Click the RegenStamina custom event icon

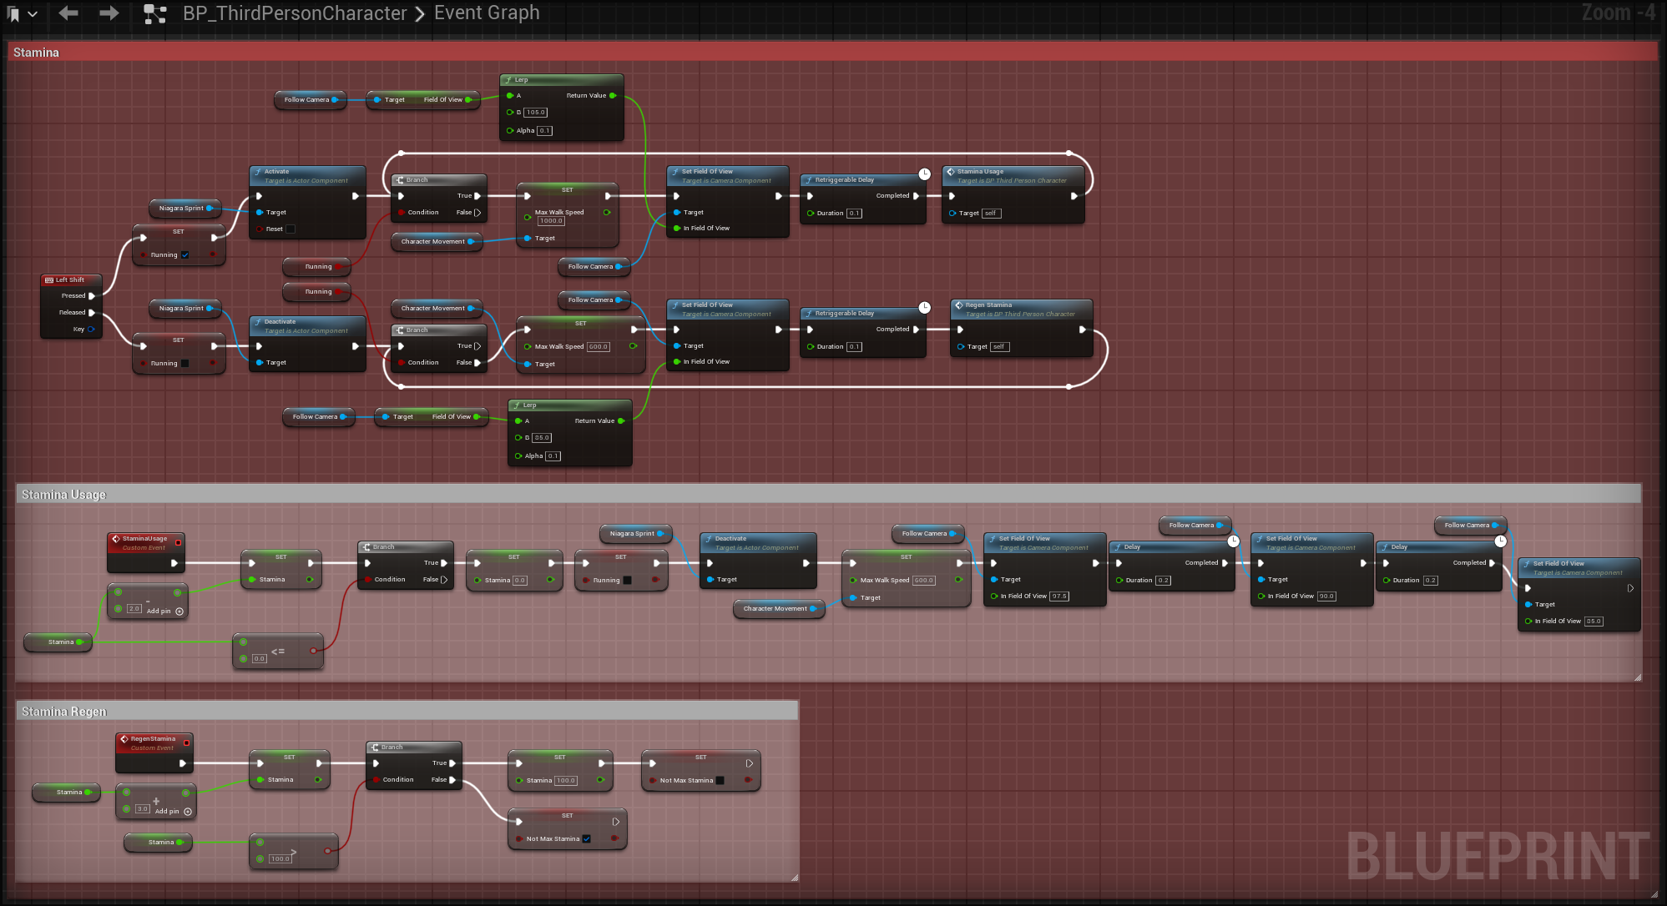(124, 739)
